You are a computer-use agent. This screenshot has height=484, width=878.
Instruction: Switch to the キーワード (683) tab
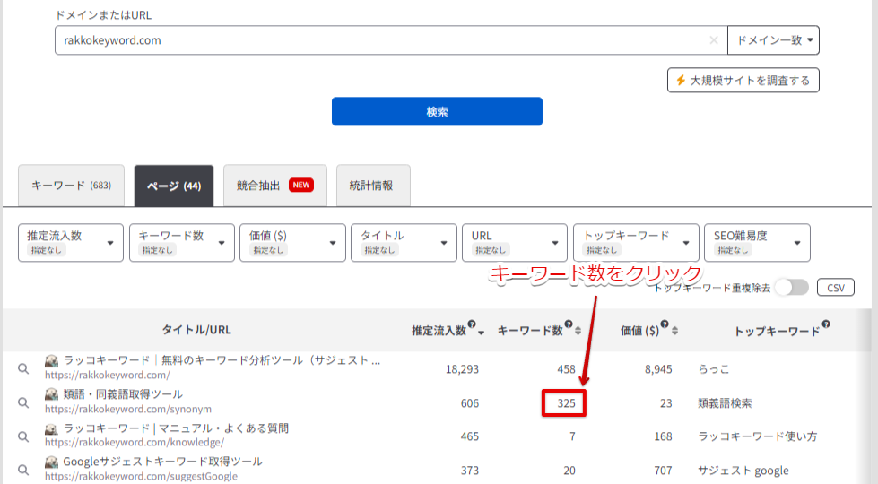pos(71,186)
